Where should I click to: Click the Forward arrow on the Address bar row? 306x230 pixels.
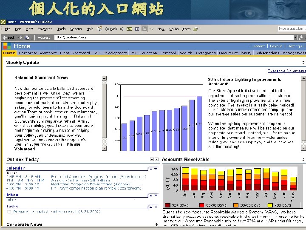(x=20, y=37)
